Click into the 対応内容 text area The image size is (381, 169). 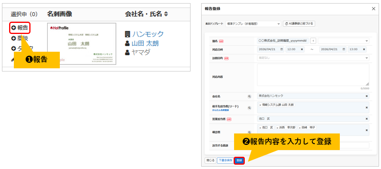tap(313, 75)
